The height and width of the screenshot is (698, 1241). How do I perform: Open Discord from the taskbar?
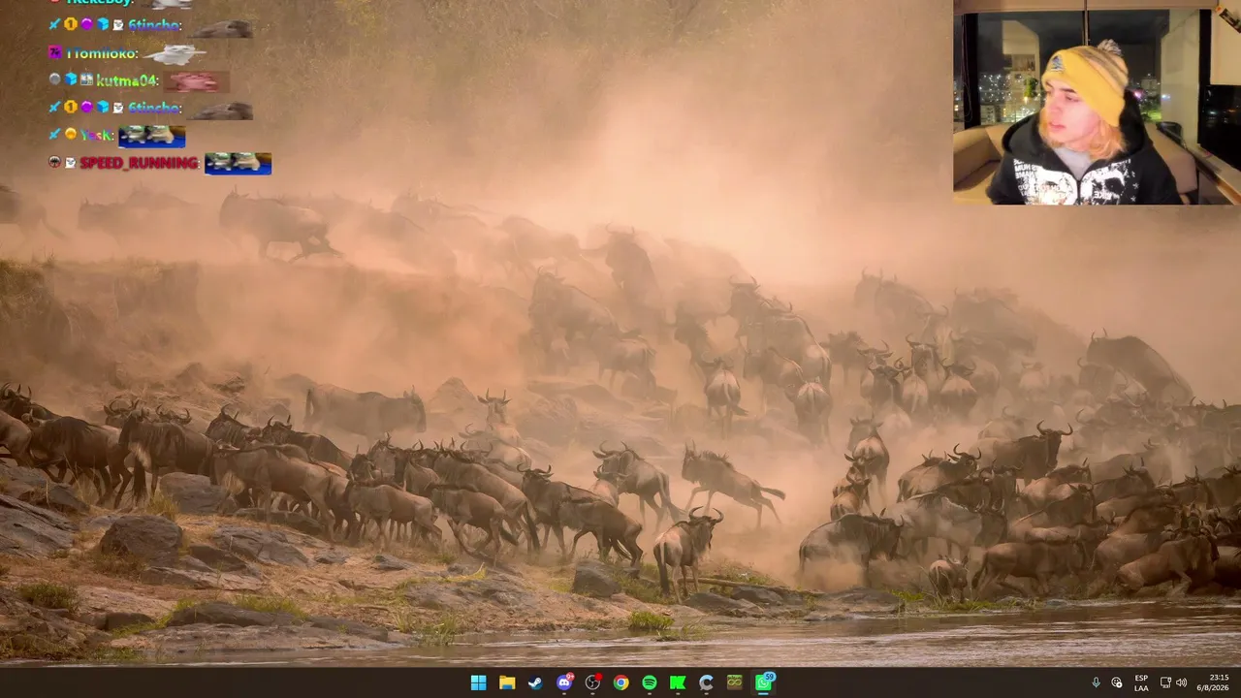tap(564, 682)
